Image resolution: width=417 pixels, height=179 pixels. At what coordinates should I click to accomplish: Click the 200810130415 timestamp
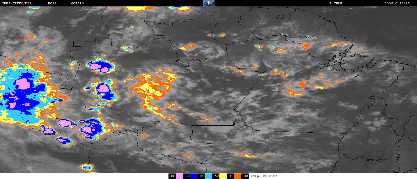click(397, 3)
